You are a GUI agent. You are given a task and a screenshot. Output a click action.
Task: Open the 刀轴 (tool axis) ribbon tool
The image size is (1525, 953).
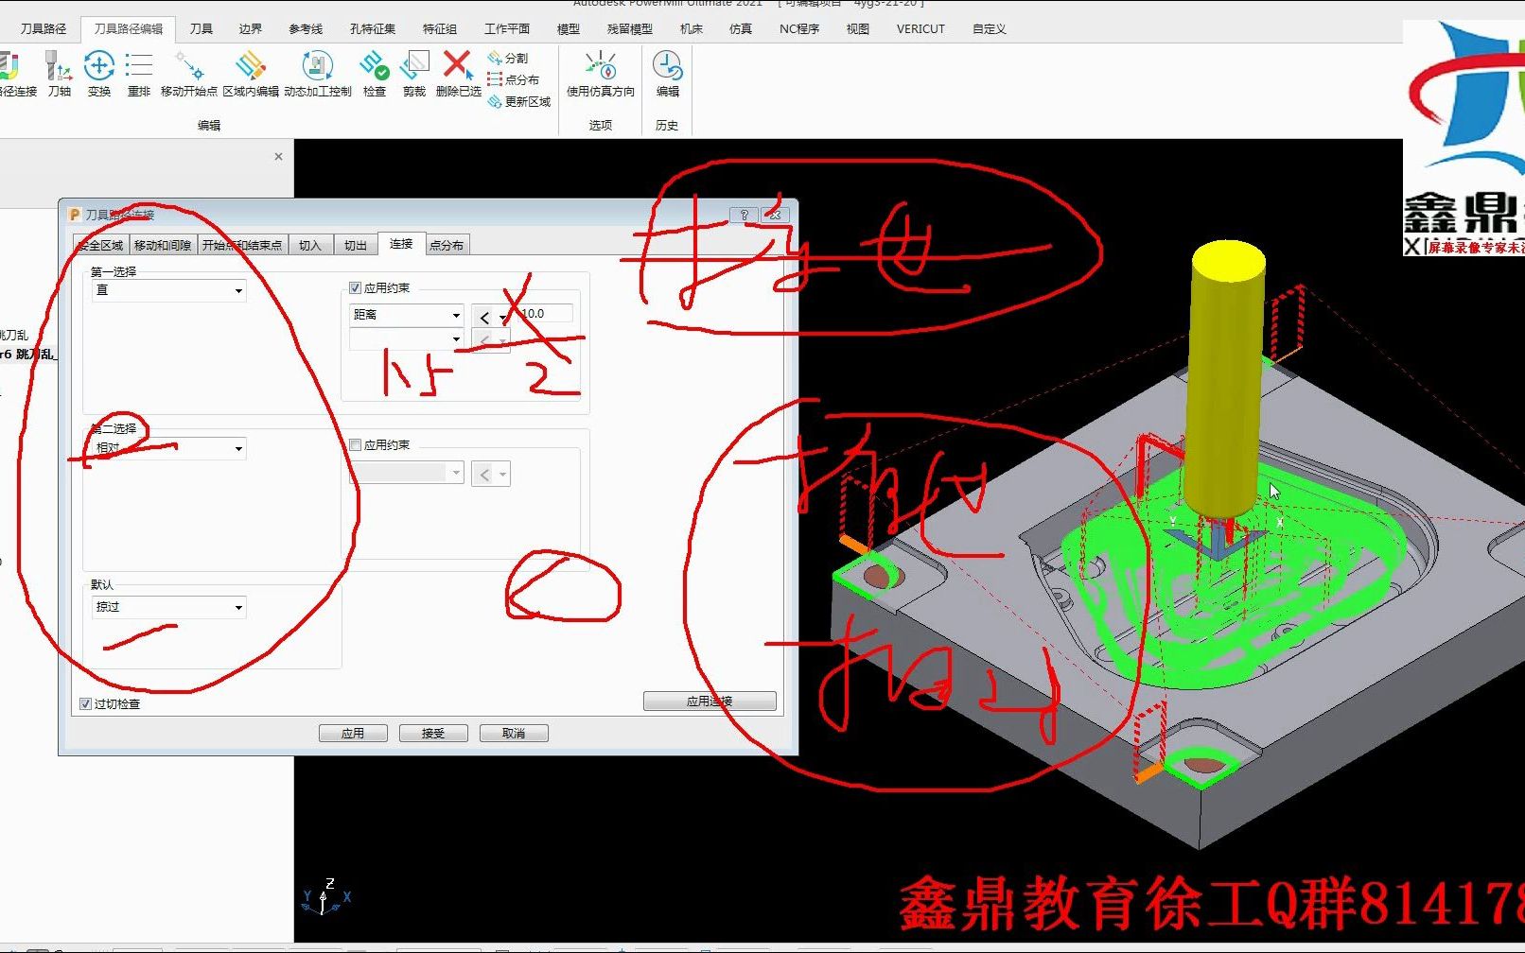point(60,75)
